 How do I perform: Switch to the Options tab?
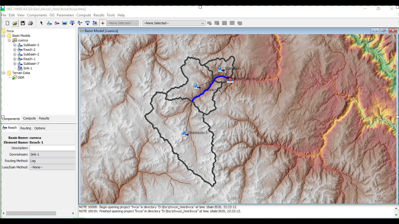tap(40, 128)
